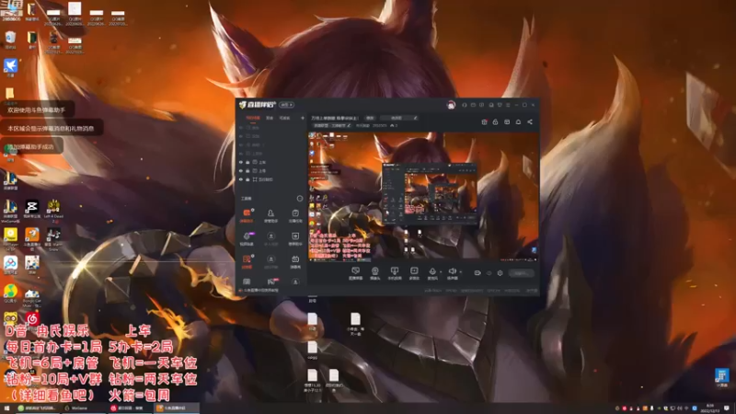Screen dimensions: 736x414
Task: Open the calendar icon beside the bell
Action: coord(507,122)
